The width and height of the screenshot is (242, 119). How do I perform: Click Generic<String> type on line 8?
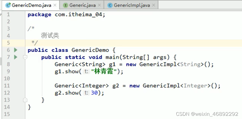coord(80,64)
